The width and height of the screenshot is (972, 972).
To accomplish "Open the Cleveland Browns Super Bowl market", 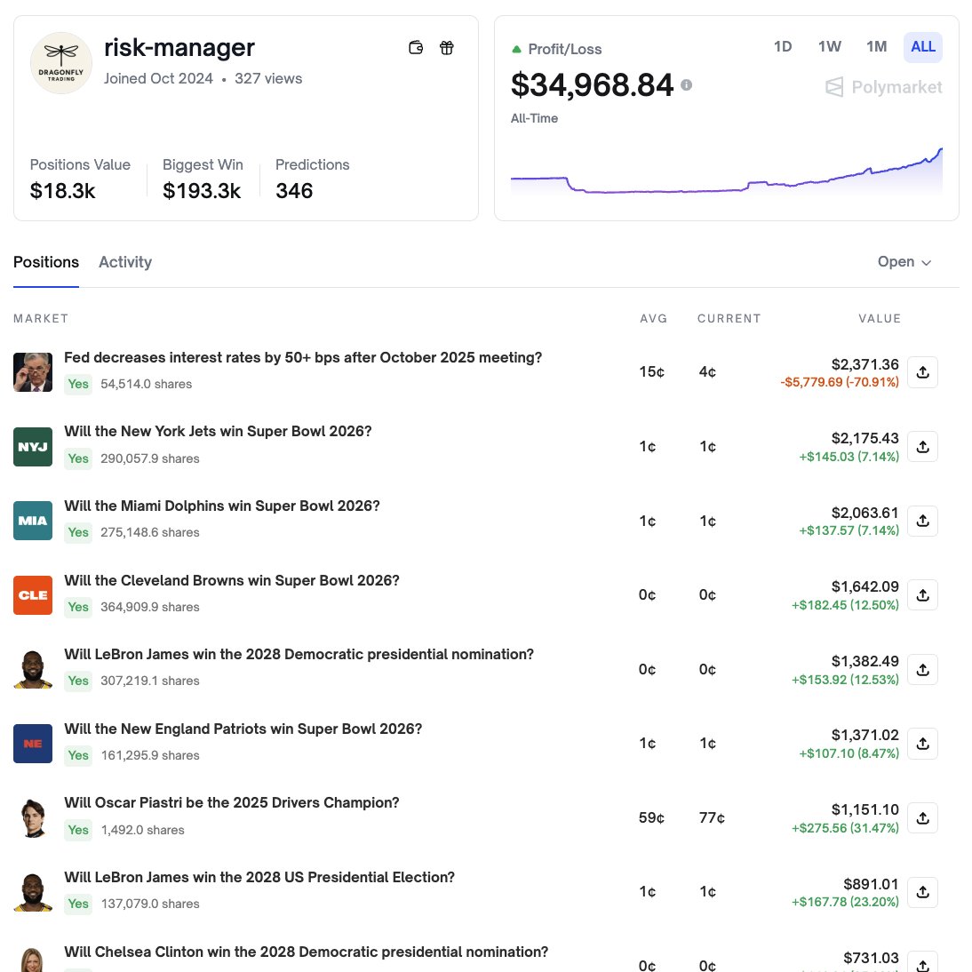I will point(232,580).
